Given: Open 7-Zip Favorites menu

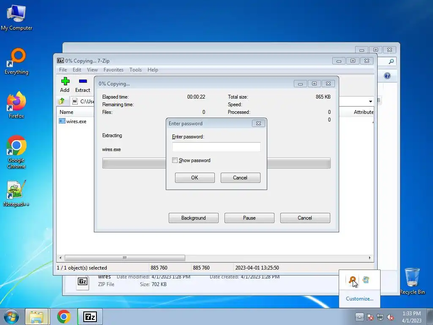Looking at the screenshot, I should pos(113,70).
